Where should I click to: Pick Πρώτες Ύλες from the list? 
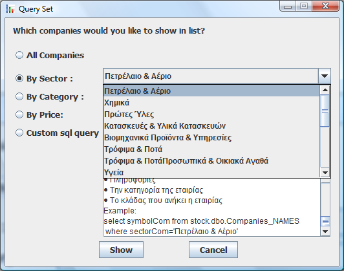pyautogui.click(x=211, y=114)
